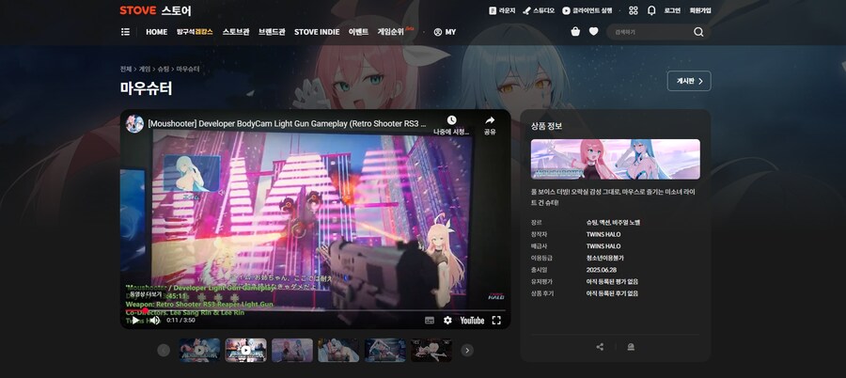Open the four-circle apps grid icon
Image resolution: width=846 pixels, height=378 pixels.
[634, 10]
